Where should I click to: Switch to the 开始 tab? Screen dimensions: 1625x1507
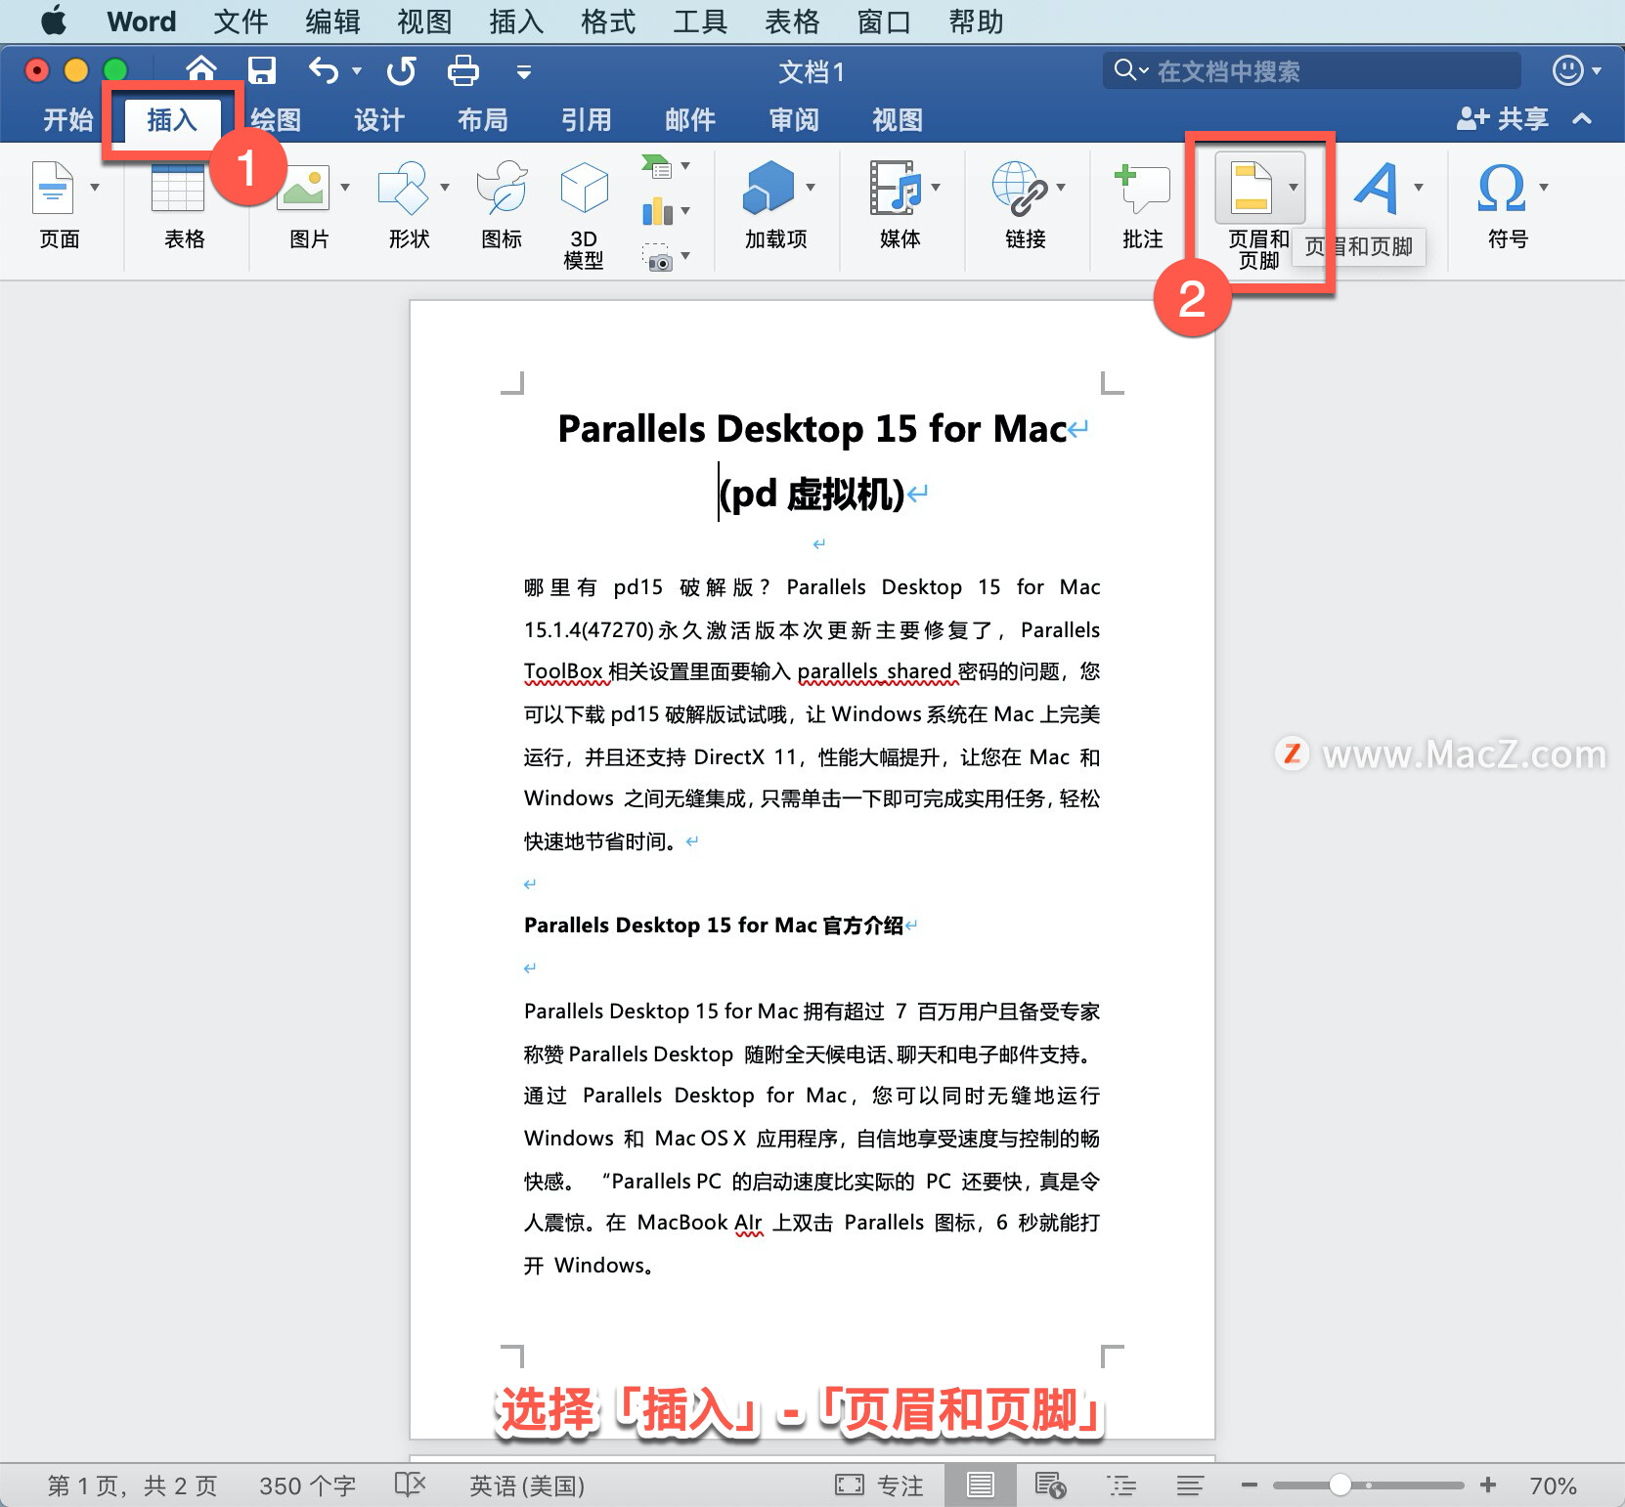[67, 119]
